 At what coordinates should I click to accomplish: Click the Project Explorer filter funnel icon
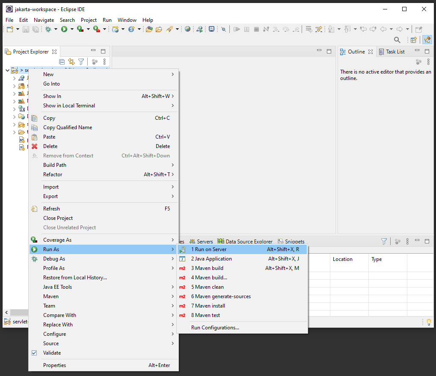81,62
